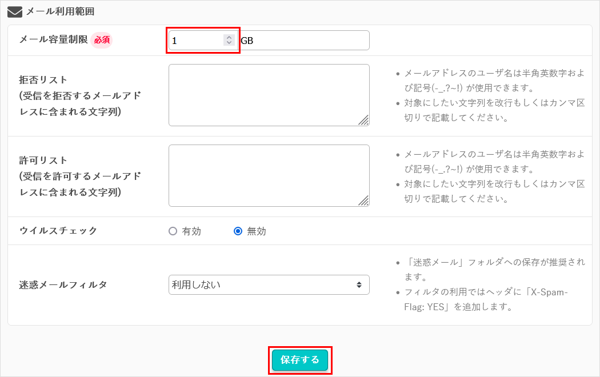This screenshot has width=600, height=377.
Task: Click the envelope icon beside メール利用範囲
Action: pos(14,10)
